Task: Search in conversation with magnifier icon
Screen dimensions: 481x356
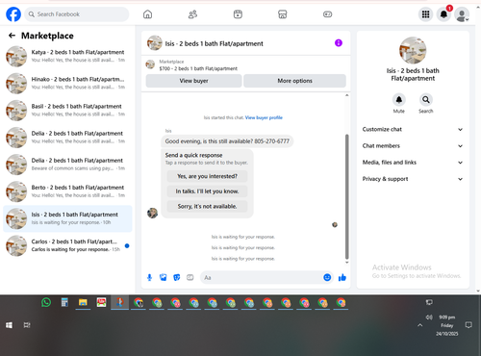Action: (x=426, y=100)
